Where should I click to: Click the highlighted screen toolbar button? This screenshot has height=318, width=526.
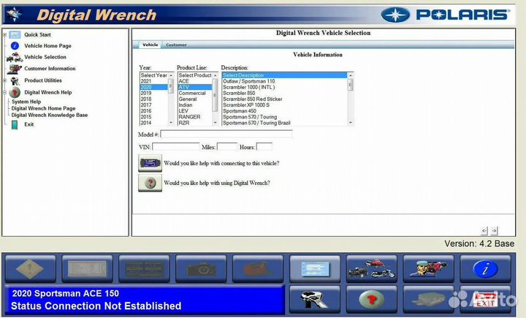tap(315, 268)
